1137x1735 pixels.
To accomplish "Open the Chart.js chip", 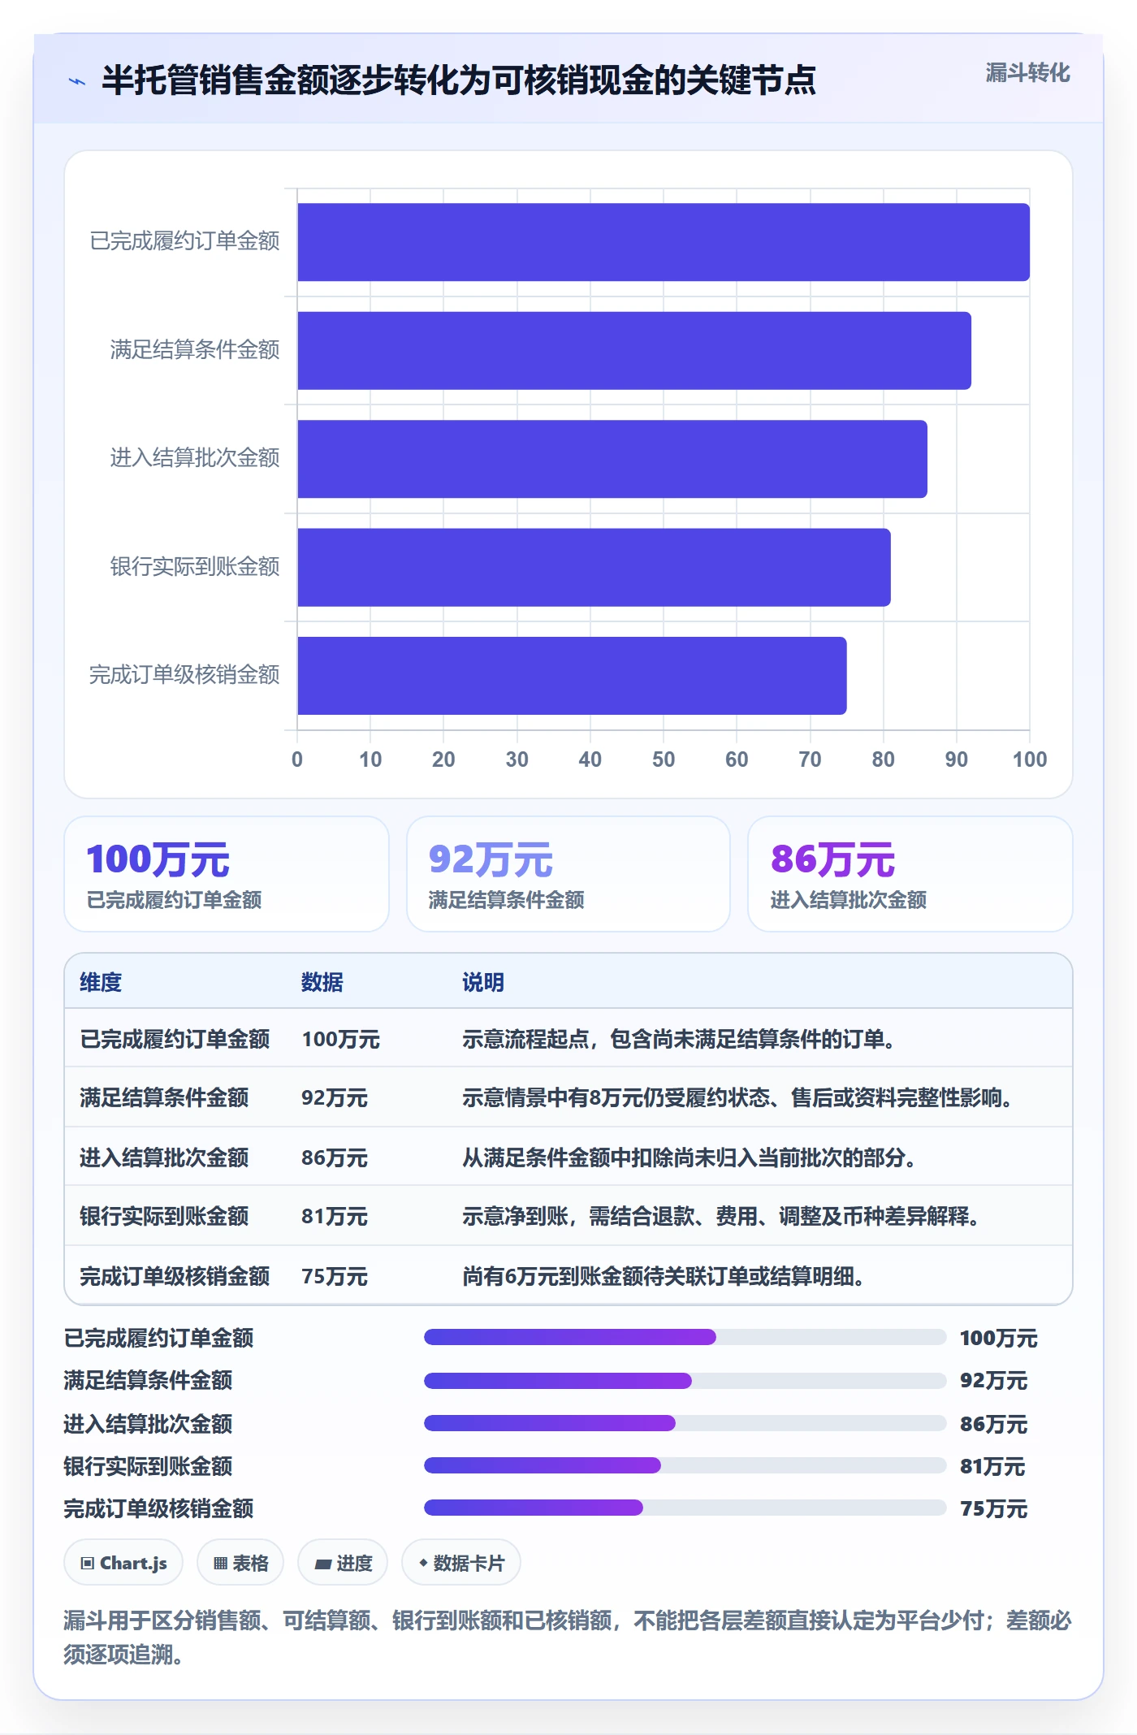I will [x=123, y=1563].
